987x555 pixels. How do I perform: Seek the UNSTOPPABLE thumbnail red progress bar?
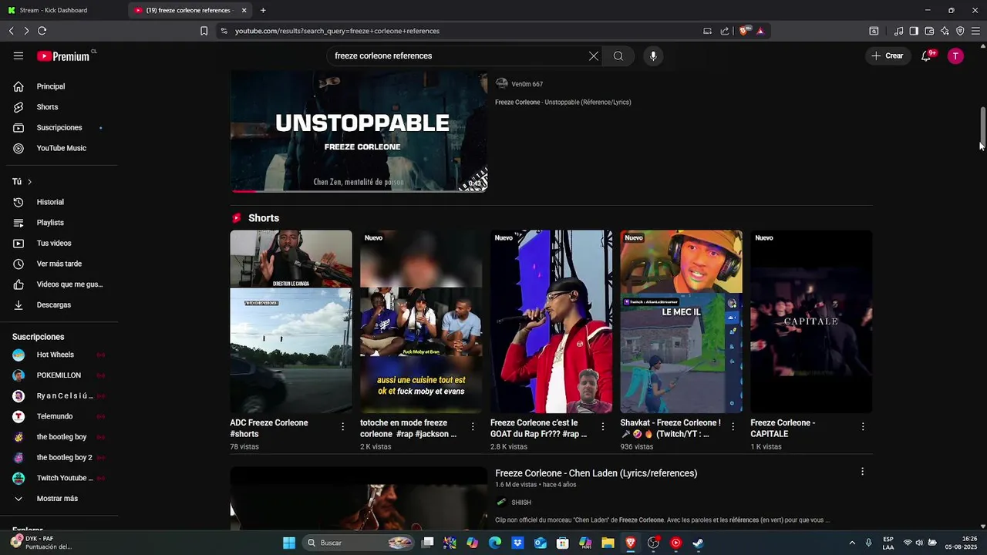point(245,190)
